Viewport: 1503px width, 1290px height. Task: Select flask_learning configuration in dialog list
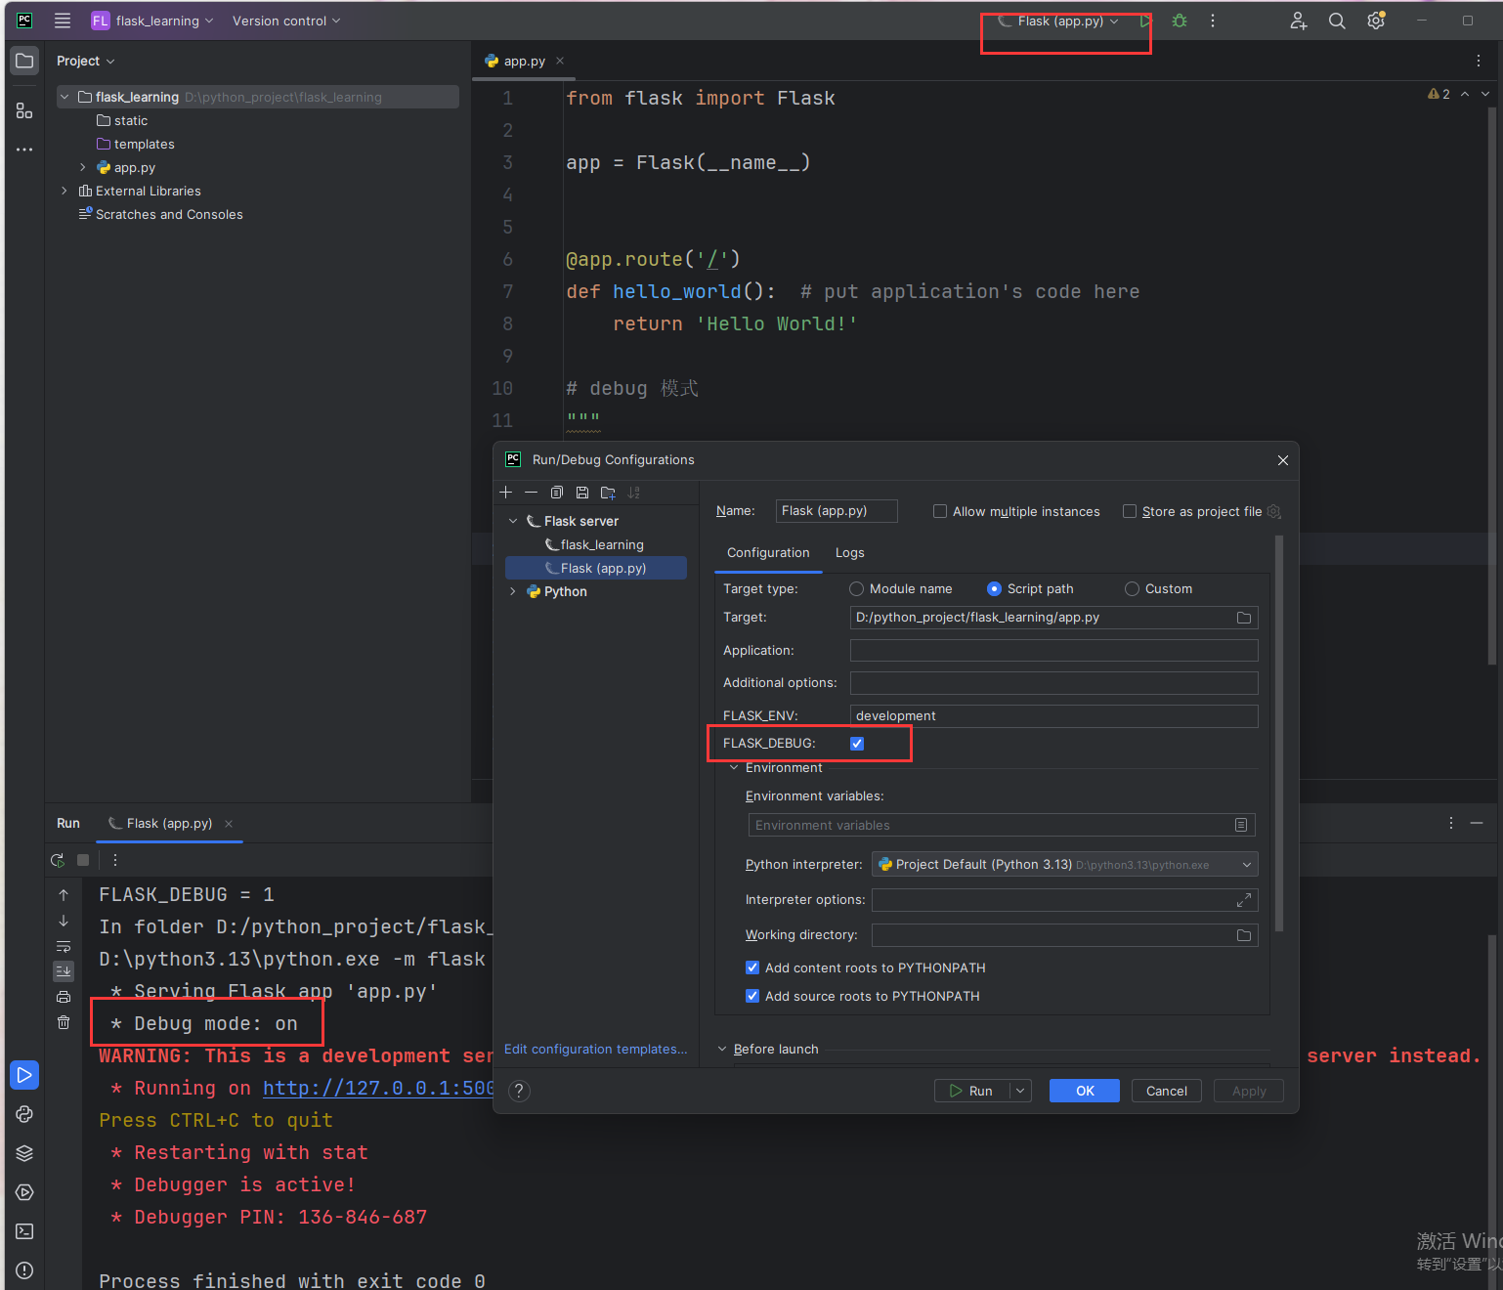[x=596, y=545]
